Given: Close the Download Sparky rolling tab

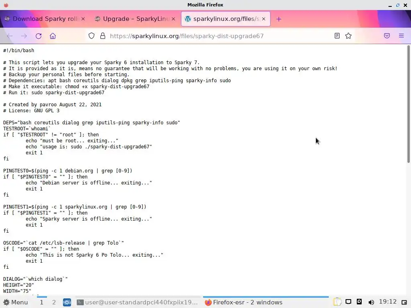Looking at the screenshot, I should (x=83, y=19).
